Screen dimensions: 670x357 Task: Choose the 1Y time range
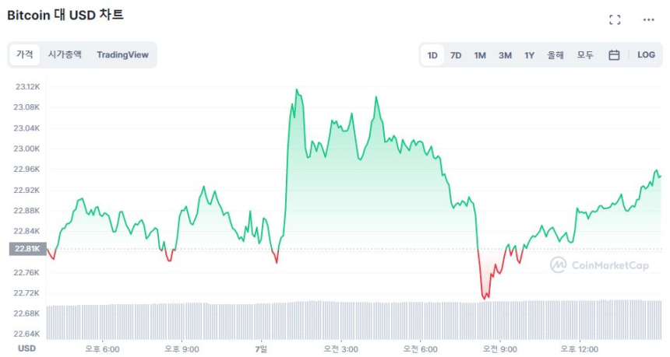click(530, 55)
